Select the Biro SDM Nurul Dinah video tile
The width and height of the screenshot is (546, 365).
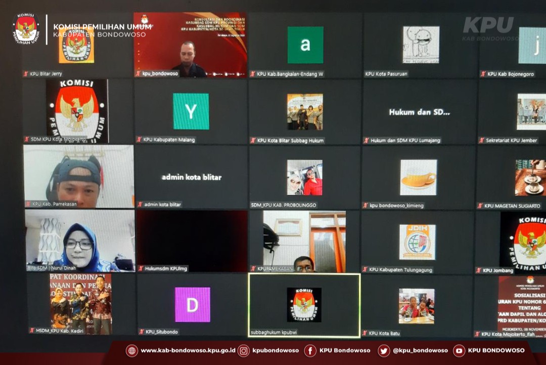pos(80,241)
